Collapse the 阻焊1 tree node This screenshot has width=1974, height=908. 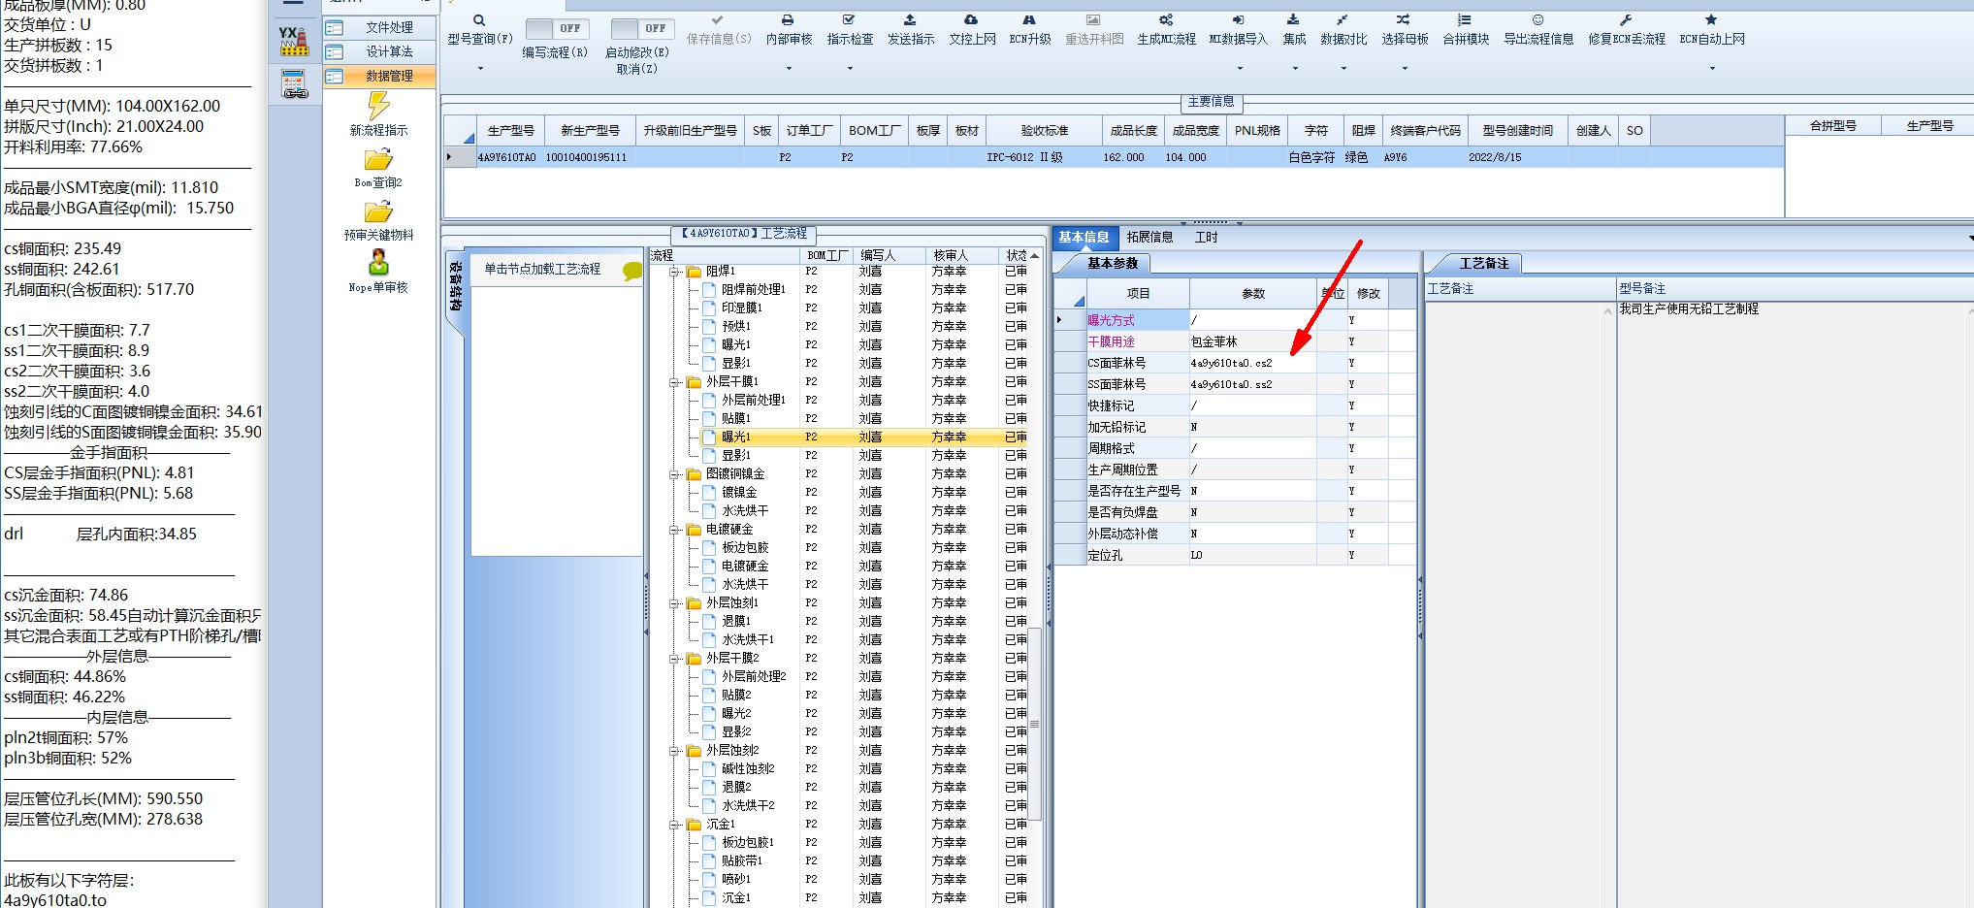[674, 272]
